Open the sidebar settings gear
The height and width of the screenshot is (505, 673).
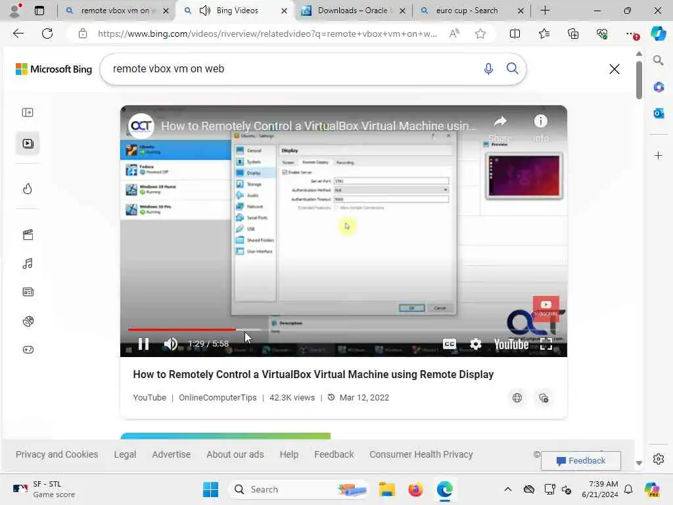click(659, 459)
